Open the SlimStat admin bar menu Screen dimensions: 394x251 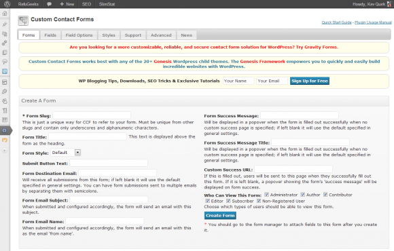(107, 4)
